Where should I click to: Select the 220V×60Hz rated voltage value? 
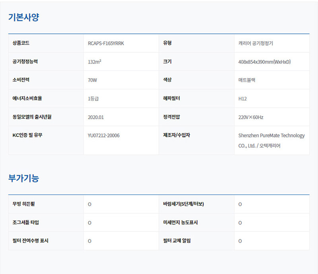click(x=250, y=117)
